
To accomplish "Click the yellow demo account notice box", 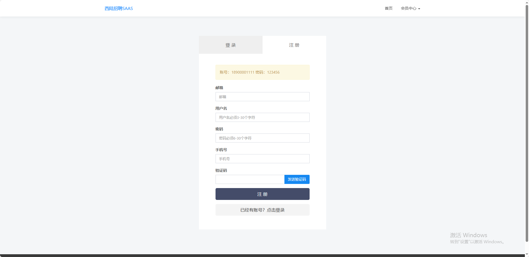I will tap(262, 72).
